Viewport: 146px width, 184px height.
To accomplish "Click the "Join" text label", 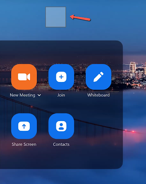I will (x=61, y=95).
